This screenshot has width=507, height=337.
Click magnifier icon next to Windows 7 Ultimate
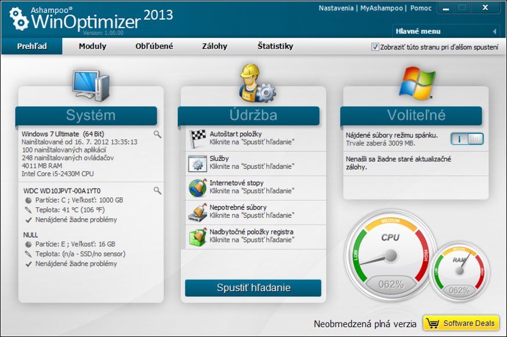click(157, 134)
